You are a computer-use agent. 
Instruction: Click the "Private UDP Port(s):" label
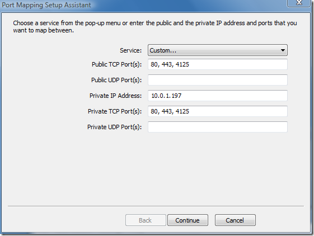click(x=114, y=127)
